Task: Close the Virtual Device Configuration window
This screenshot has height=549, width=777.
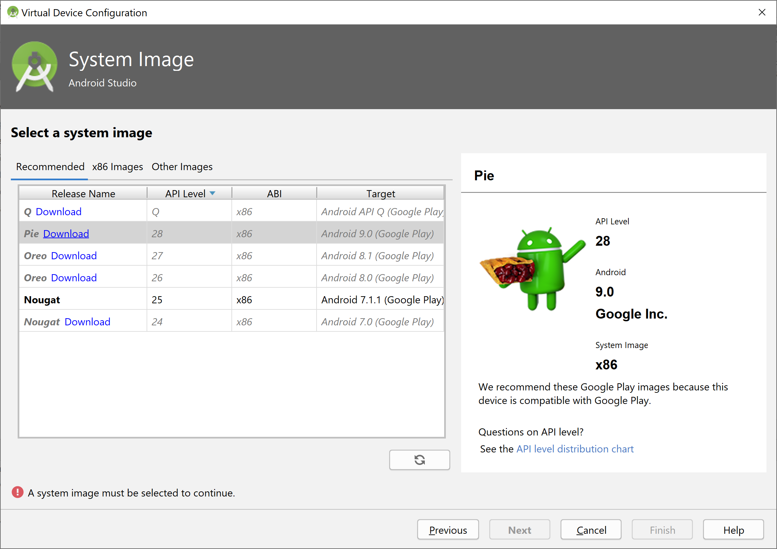Action: (x=762, y=12)
